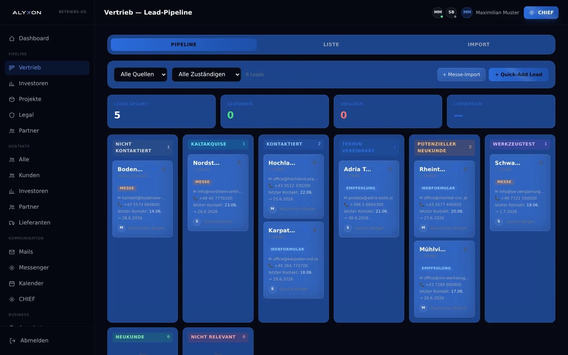Click the TERMIN VEREINBART column header

[369, 148]
